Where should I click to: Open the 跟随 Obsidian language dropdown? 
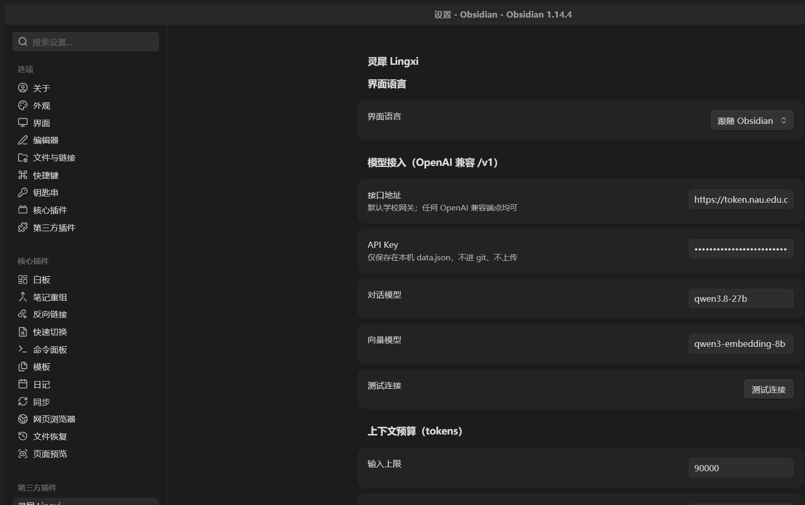click(752, 120)
